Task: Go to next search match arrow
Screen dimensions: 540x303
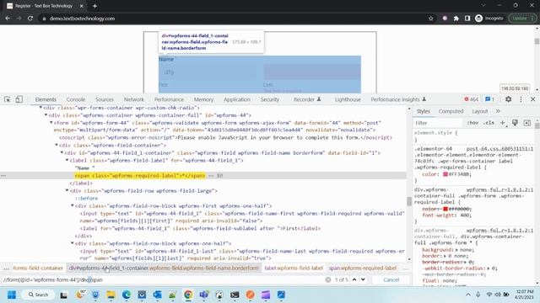Action: coord(363,279)
